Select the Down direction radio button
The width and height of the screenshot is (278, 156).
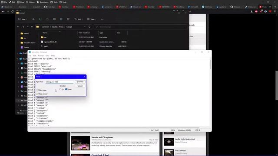pyautogui.click(x=66, y=89)
